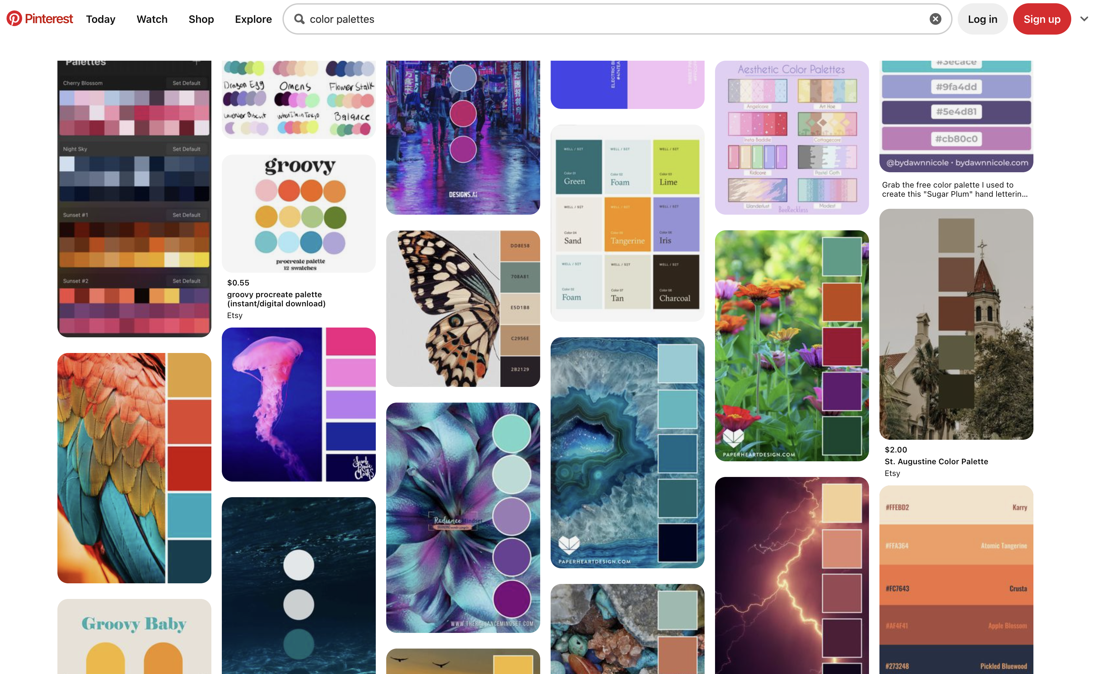Open the Today menu item

pos(101,19)
